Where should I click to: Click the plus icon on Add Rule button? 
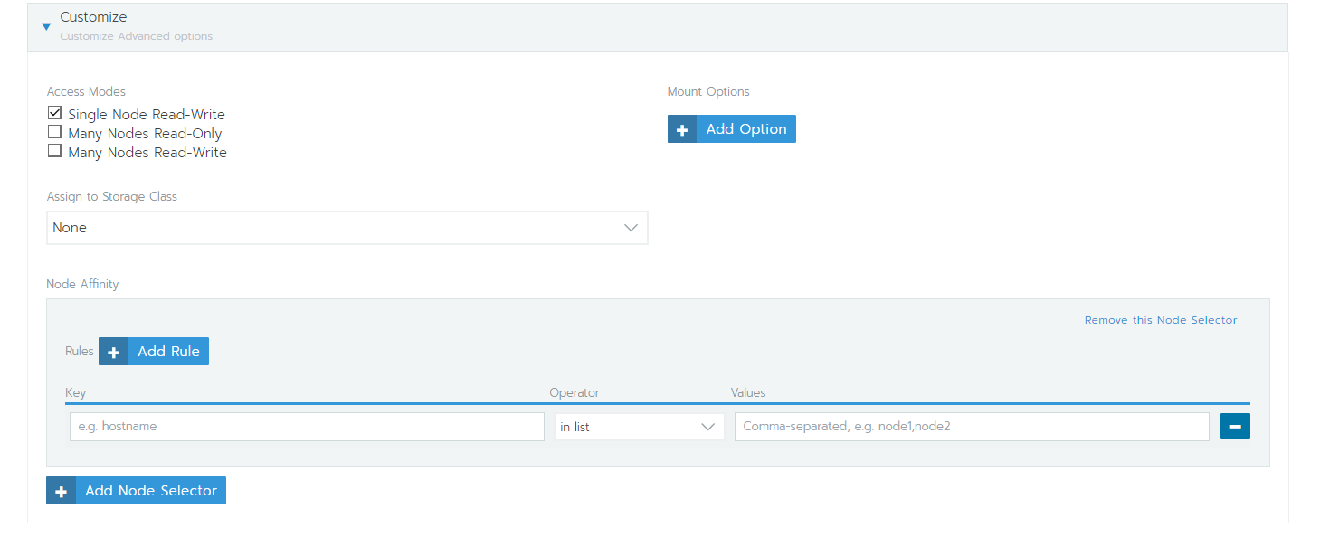pos(113,351)
